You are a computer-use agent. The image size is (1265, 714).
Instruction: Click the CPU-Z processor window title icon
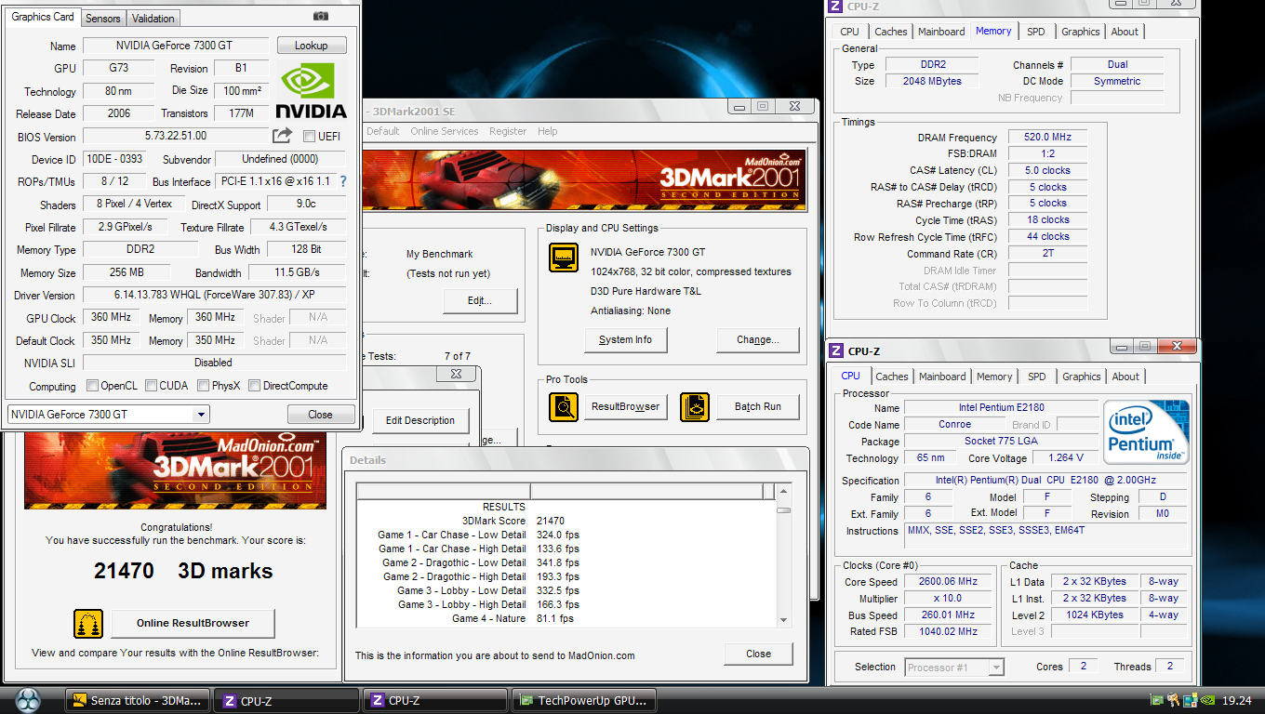[x=835, y=350]
